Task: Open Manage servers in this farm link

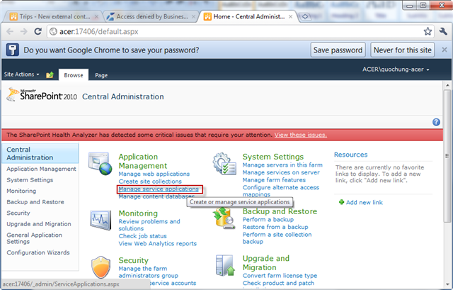Action: tap(282, 165)
